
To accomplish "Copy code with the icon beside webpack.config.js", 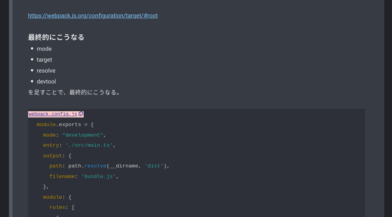I will click(x=81, y=114).
